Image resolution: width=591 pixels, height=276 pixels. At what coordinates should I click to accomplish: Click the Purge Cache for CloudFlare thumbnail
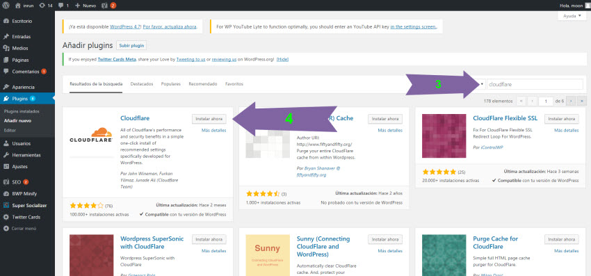444,255
